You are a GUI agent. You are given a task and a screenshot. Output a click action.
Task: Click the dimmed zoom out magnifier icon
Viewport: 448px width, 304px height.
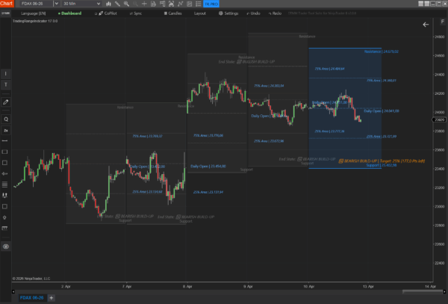tap(135, 4)
